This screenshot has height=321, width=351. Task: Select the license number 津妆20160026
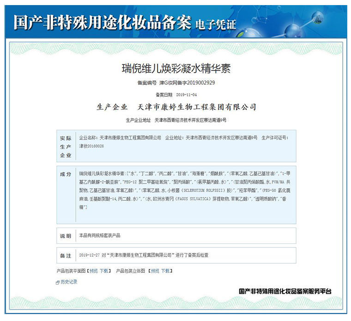pos(91,146)
